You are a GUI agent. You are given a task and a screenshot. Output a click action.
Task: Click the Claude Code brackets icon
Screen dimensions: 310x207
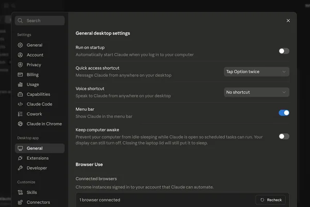pos(20,104)
